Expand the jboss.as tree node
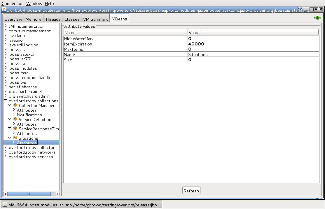Screen dimensions: 325x209 [6, 50]
